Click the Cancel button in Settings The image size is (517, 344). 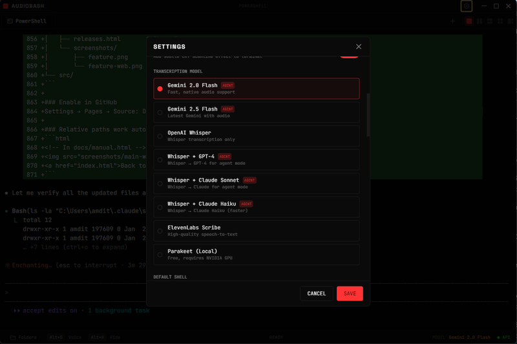pos(317,294)
